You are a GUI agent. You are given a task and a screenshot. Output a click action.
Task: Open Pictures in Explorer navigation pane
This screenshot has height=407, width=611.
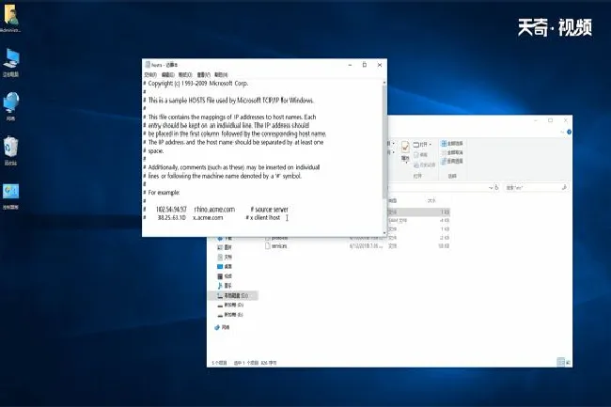[x=225, y=247]
